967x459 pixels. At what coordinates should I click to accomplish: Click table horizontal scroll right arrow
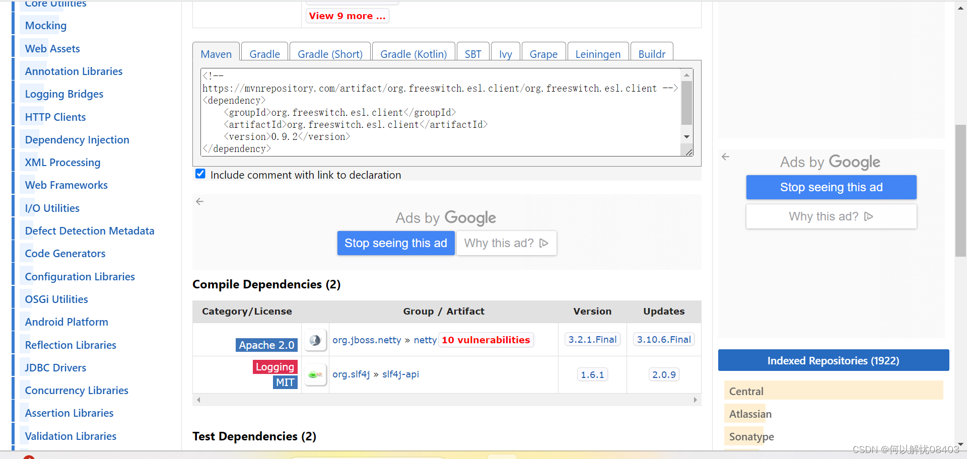click(x=695, y=400)
